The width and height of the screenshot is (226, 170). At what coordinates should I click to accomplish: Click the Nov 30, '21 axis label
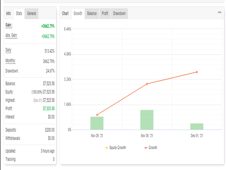(147, 136)
